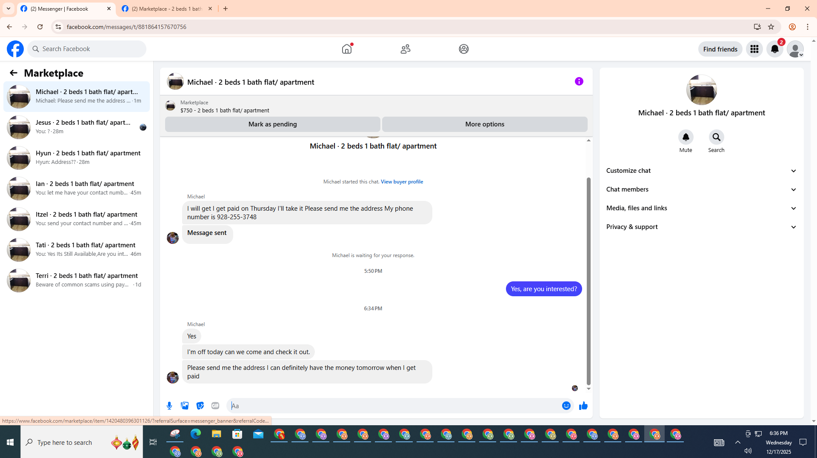Open notifications bell
This screenshot has width=817, height=458.
click(775, 49)
